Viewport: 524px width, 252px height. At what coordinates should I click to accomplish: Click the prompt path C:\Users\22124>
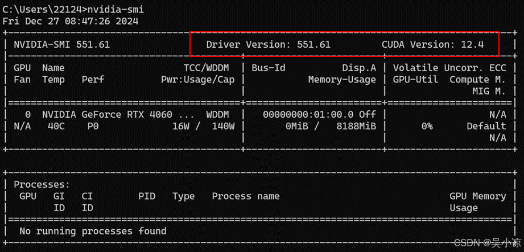(x=45, y=9)
